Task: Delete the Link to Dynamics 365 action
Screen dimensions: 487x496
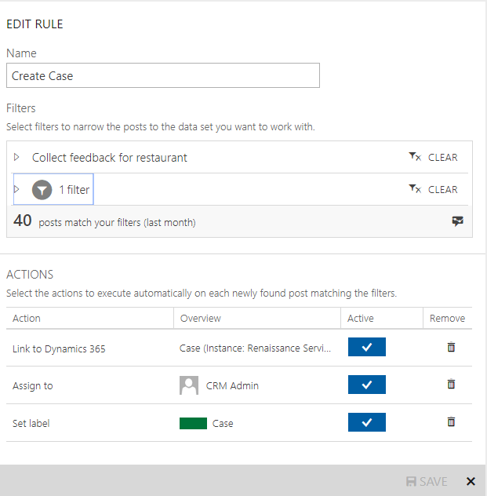Action: coord(451,348)
